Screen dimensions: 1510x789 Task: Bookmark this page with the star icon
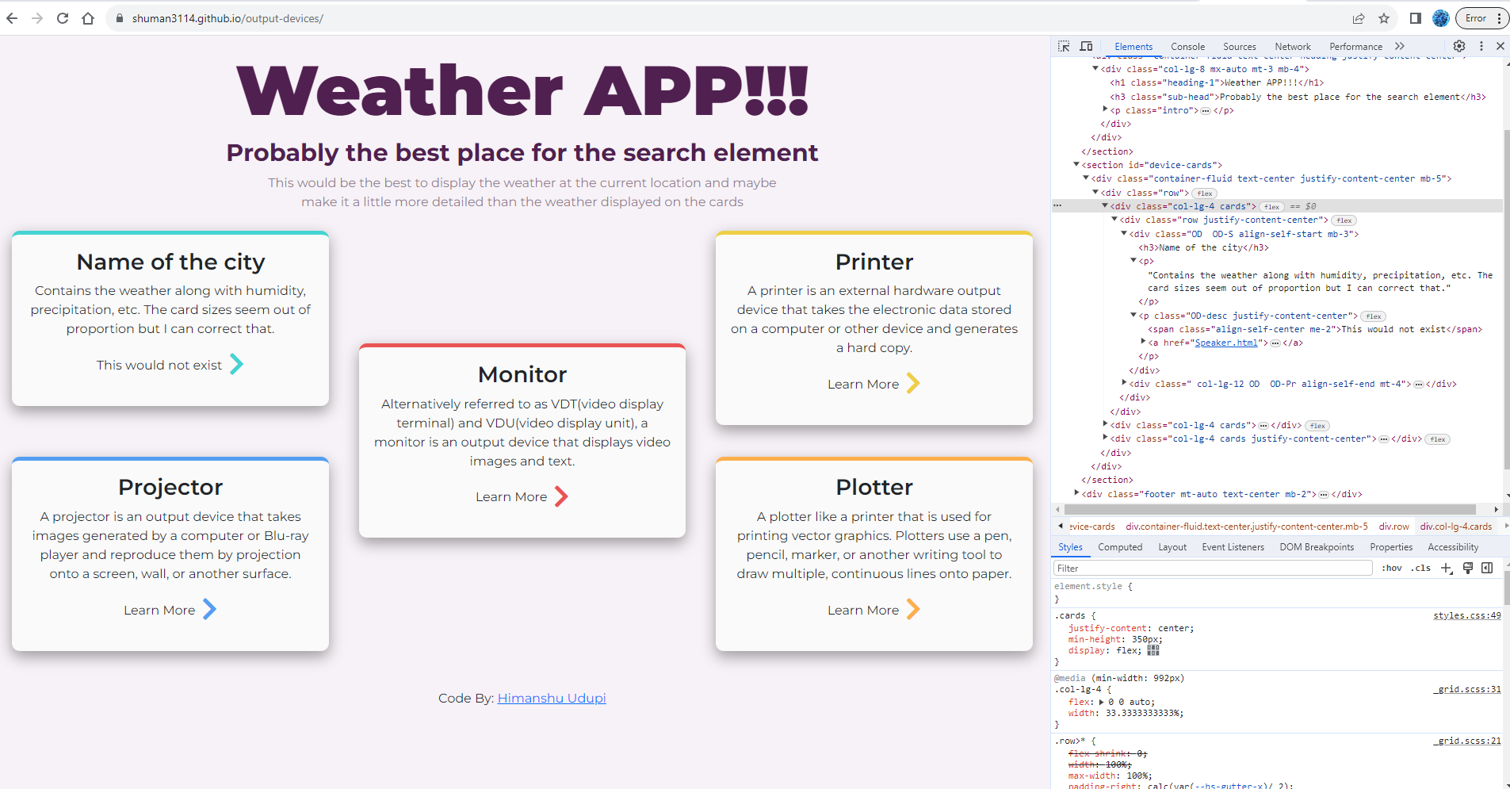[1384, 18]
